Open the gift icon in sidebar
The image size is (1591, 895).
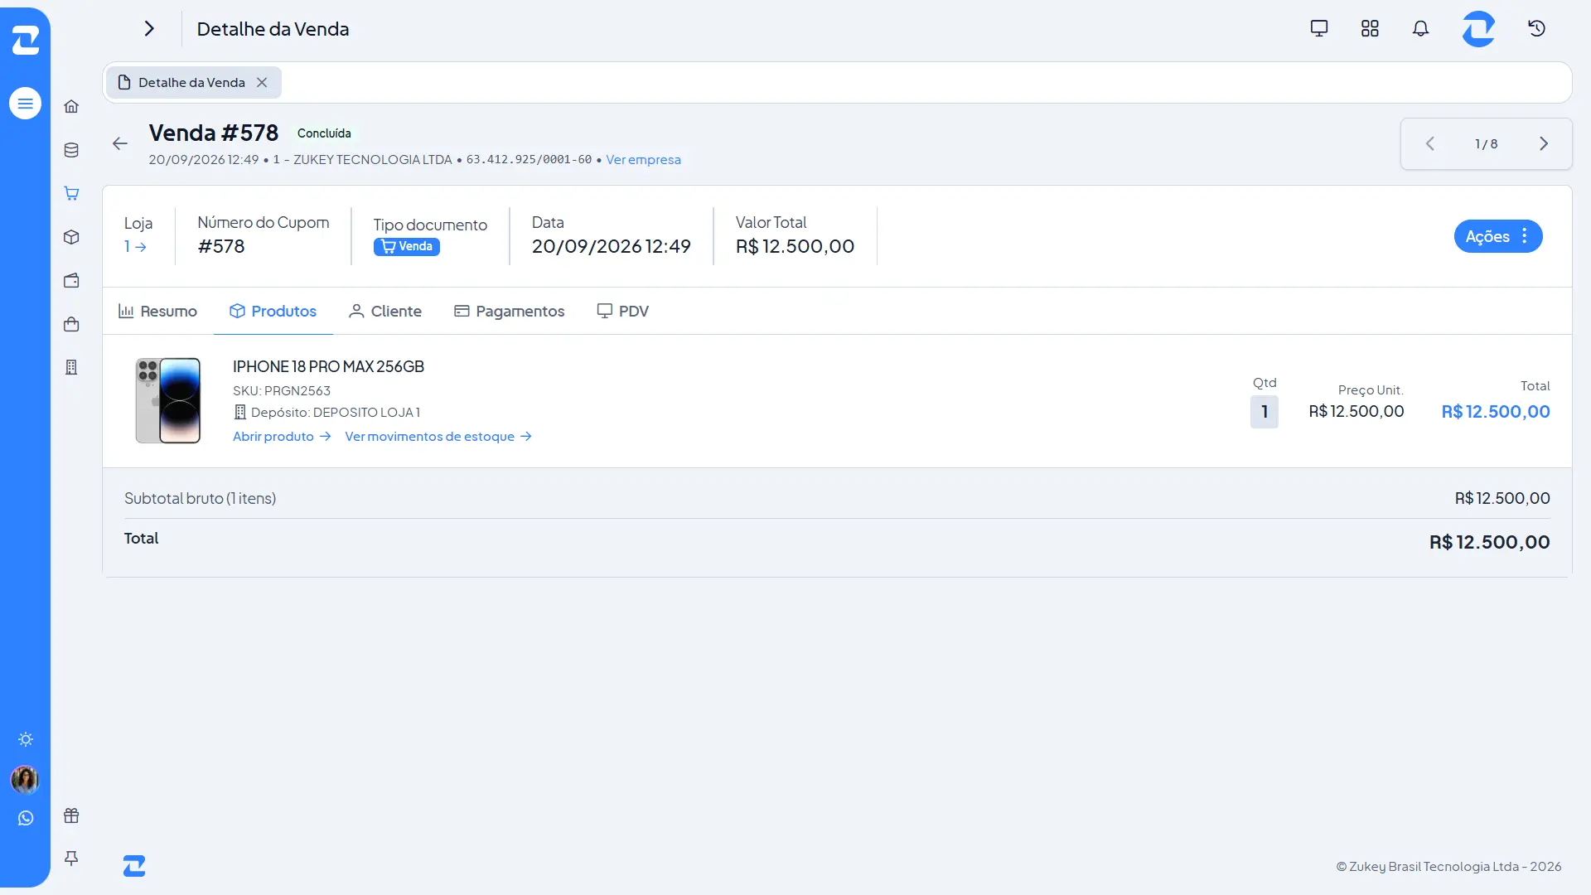(71, 815)
